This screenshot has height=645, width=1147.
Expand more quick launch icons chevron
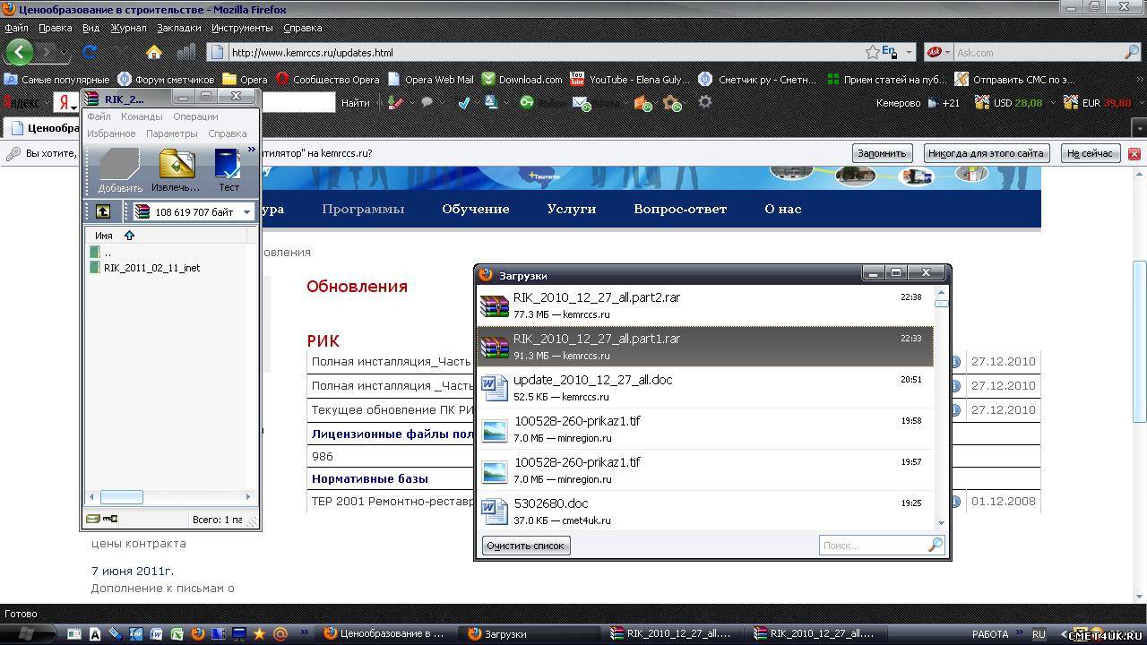pos(305,632)
